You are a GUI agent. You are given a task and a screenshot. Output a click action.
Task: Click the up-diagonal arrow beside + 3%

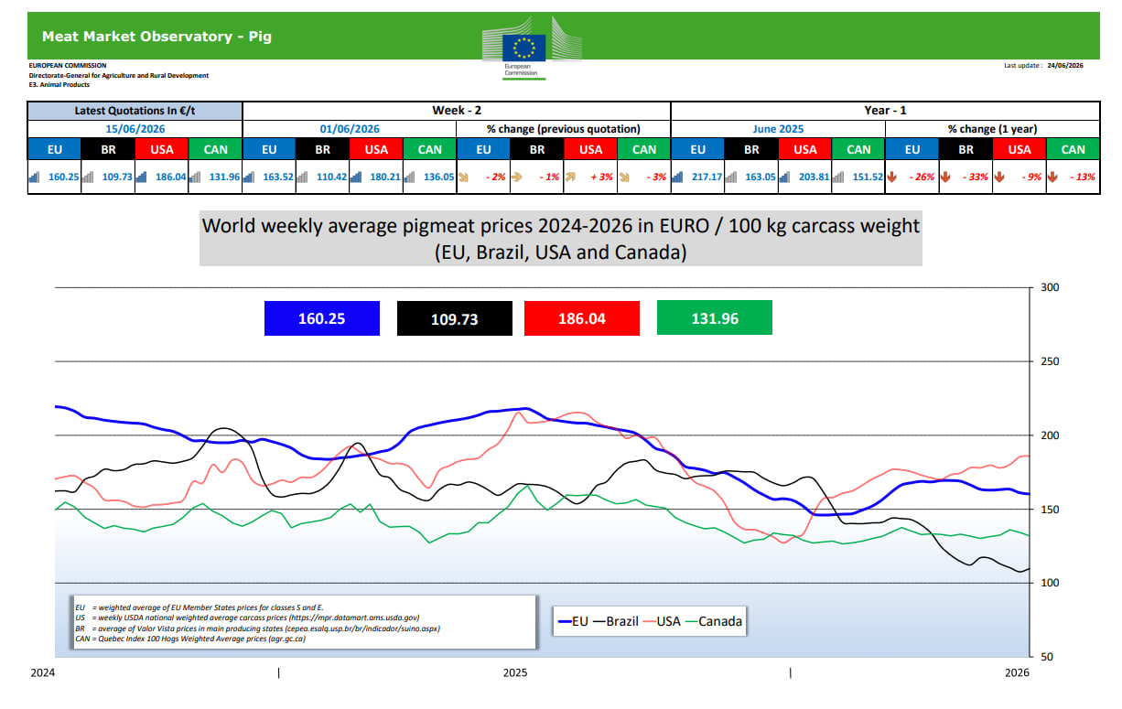pos(570,177)
